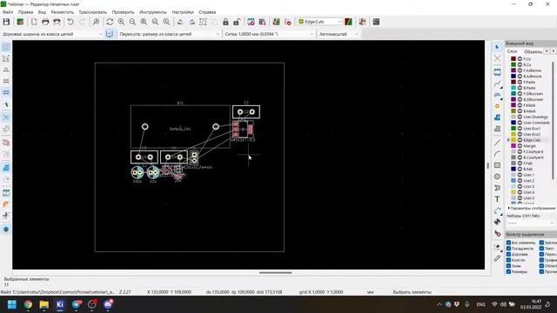Screen dimensions: 557x313
Task: Toggle grid display in left toolbar
Action: [x=6, y=47]
